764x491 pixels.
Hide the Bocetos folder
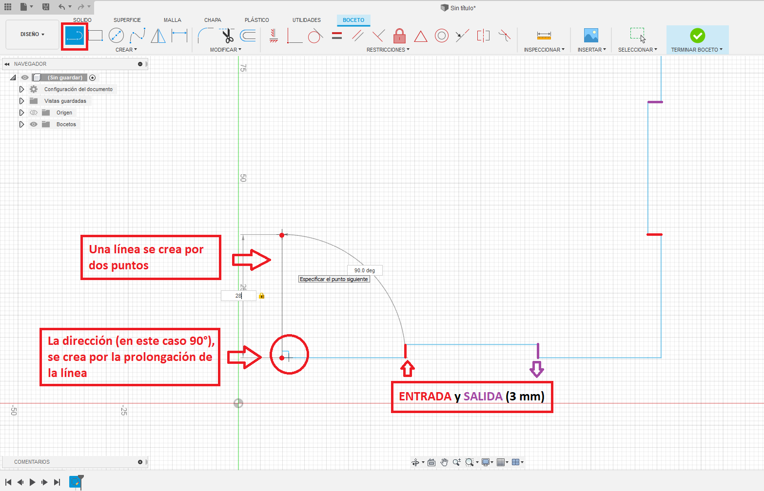pos(34,124)
